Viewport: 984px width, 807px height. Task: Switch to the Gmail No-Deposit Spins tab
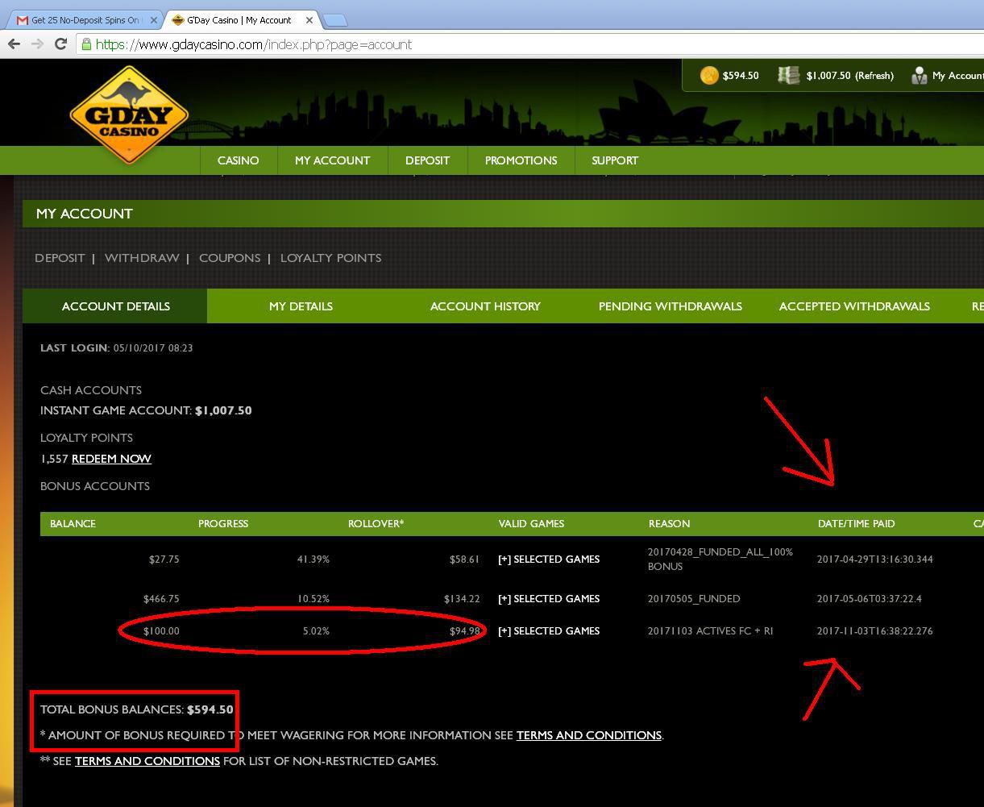tap(85, 20)
